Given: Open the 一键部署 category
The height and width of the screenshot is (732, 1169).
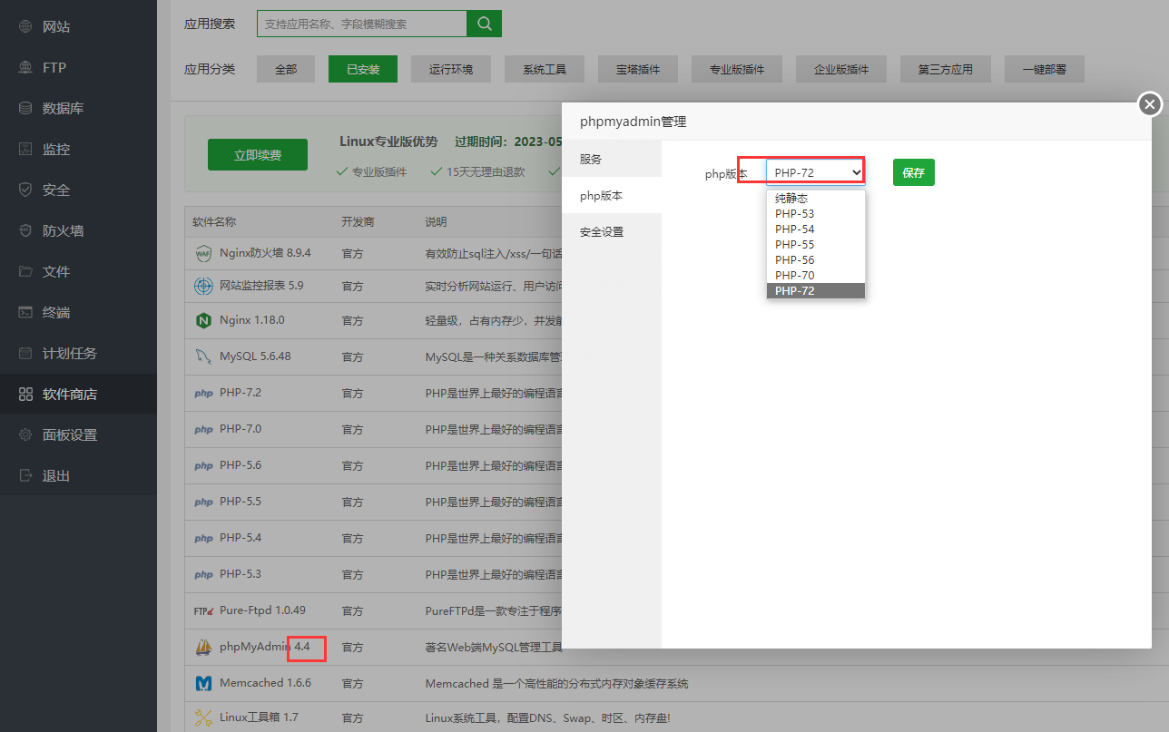Looking at the screenshot, I should pos(1044,69).
